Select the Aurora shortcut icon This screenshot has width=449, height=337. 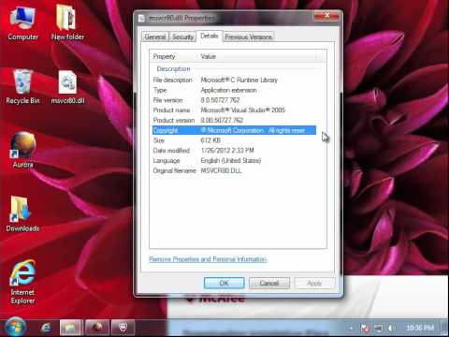click(22, 151)
